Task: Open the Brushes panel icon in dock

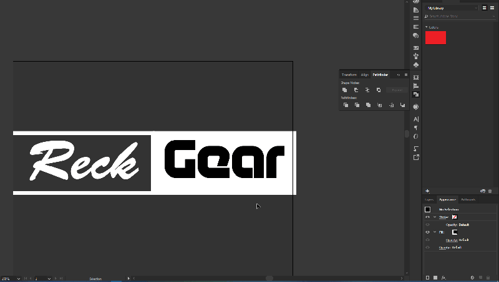Action: click(x=416, y=56)
